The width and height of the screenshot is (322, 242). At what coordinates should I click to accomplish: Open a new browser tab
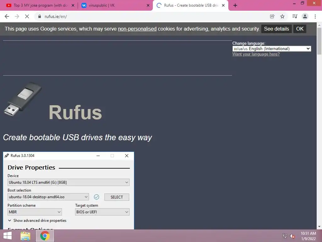tap(235, 6)
